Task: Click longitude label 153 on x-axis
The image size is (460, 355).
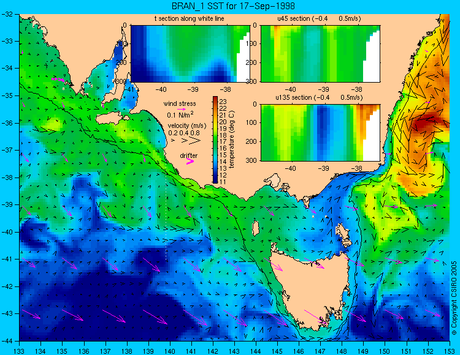Action: pos(450,351)
